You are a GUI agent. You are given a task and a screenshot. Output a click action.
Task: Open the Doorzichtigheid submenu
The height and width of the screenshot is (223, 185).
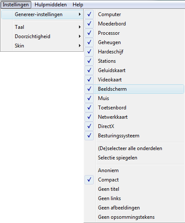pyautogui.click(x=42, y=36)
